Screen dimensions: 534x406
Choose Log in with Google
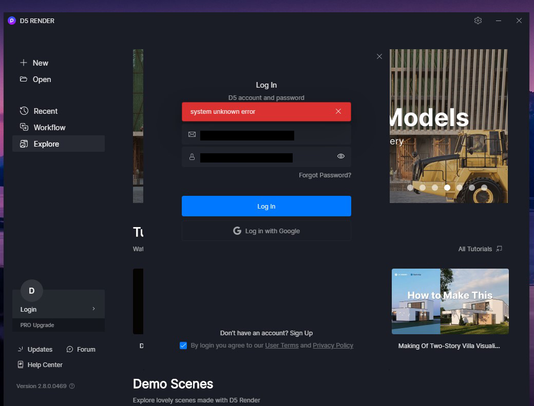pos(266,231)
